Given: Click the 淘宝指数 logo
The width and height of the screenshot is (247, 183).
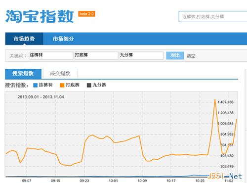Looking at the screenshot, I should click(40, 16).
